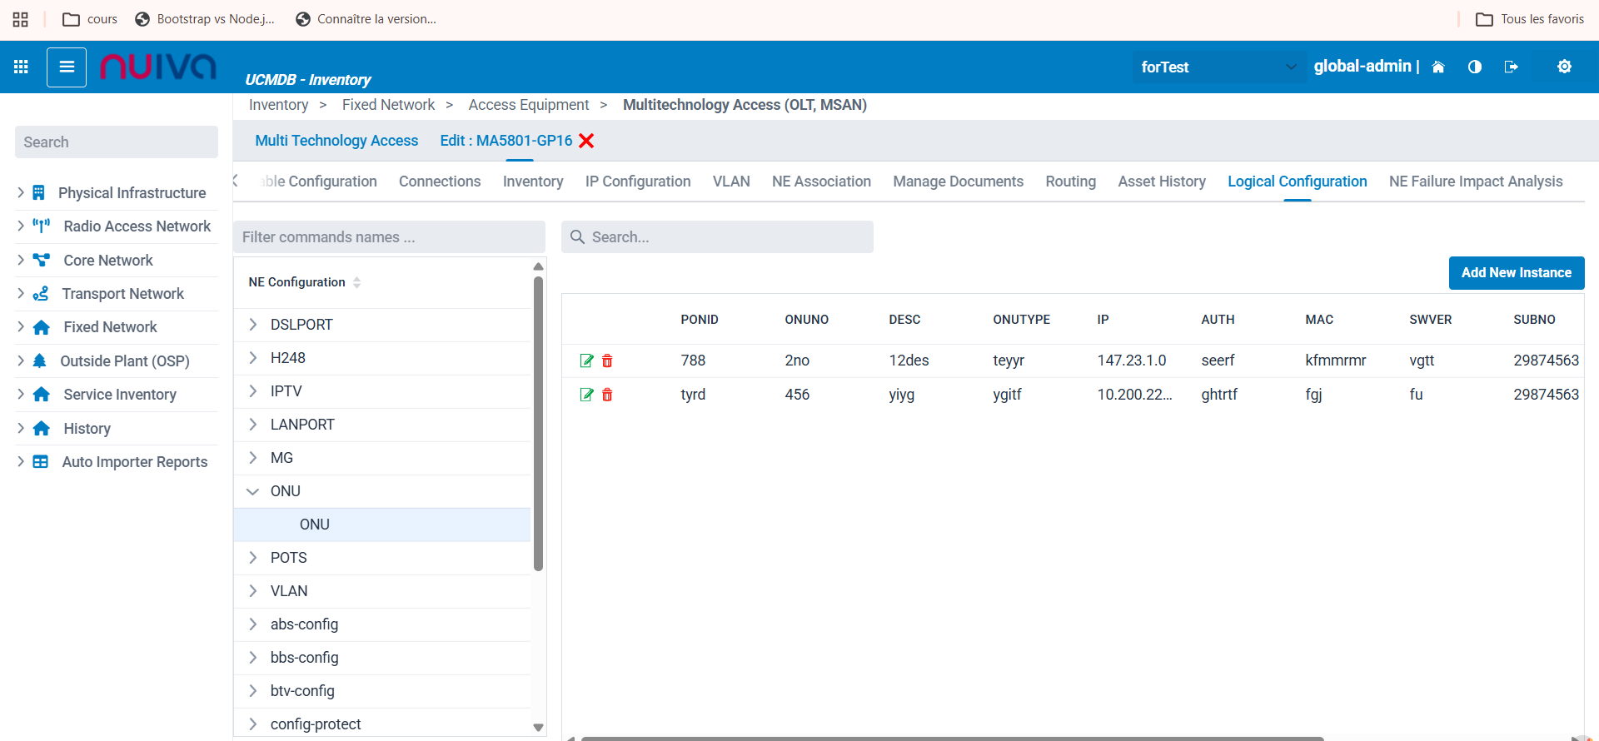Toggle the hamburger sidebar menu button
Screen dimensions: 1599x741
click(67, 67)
